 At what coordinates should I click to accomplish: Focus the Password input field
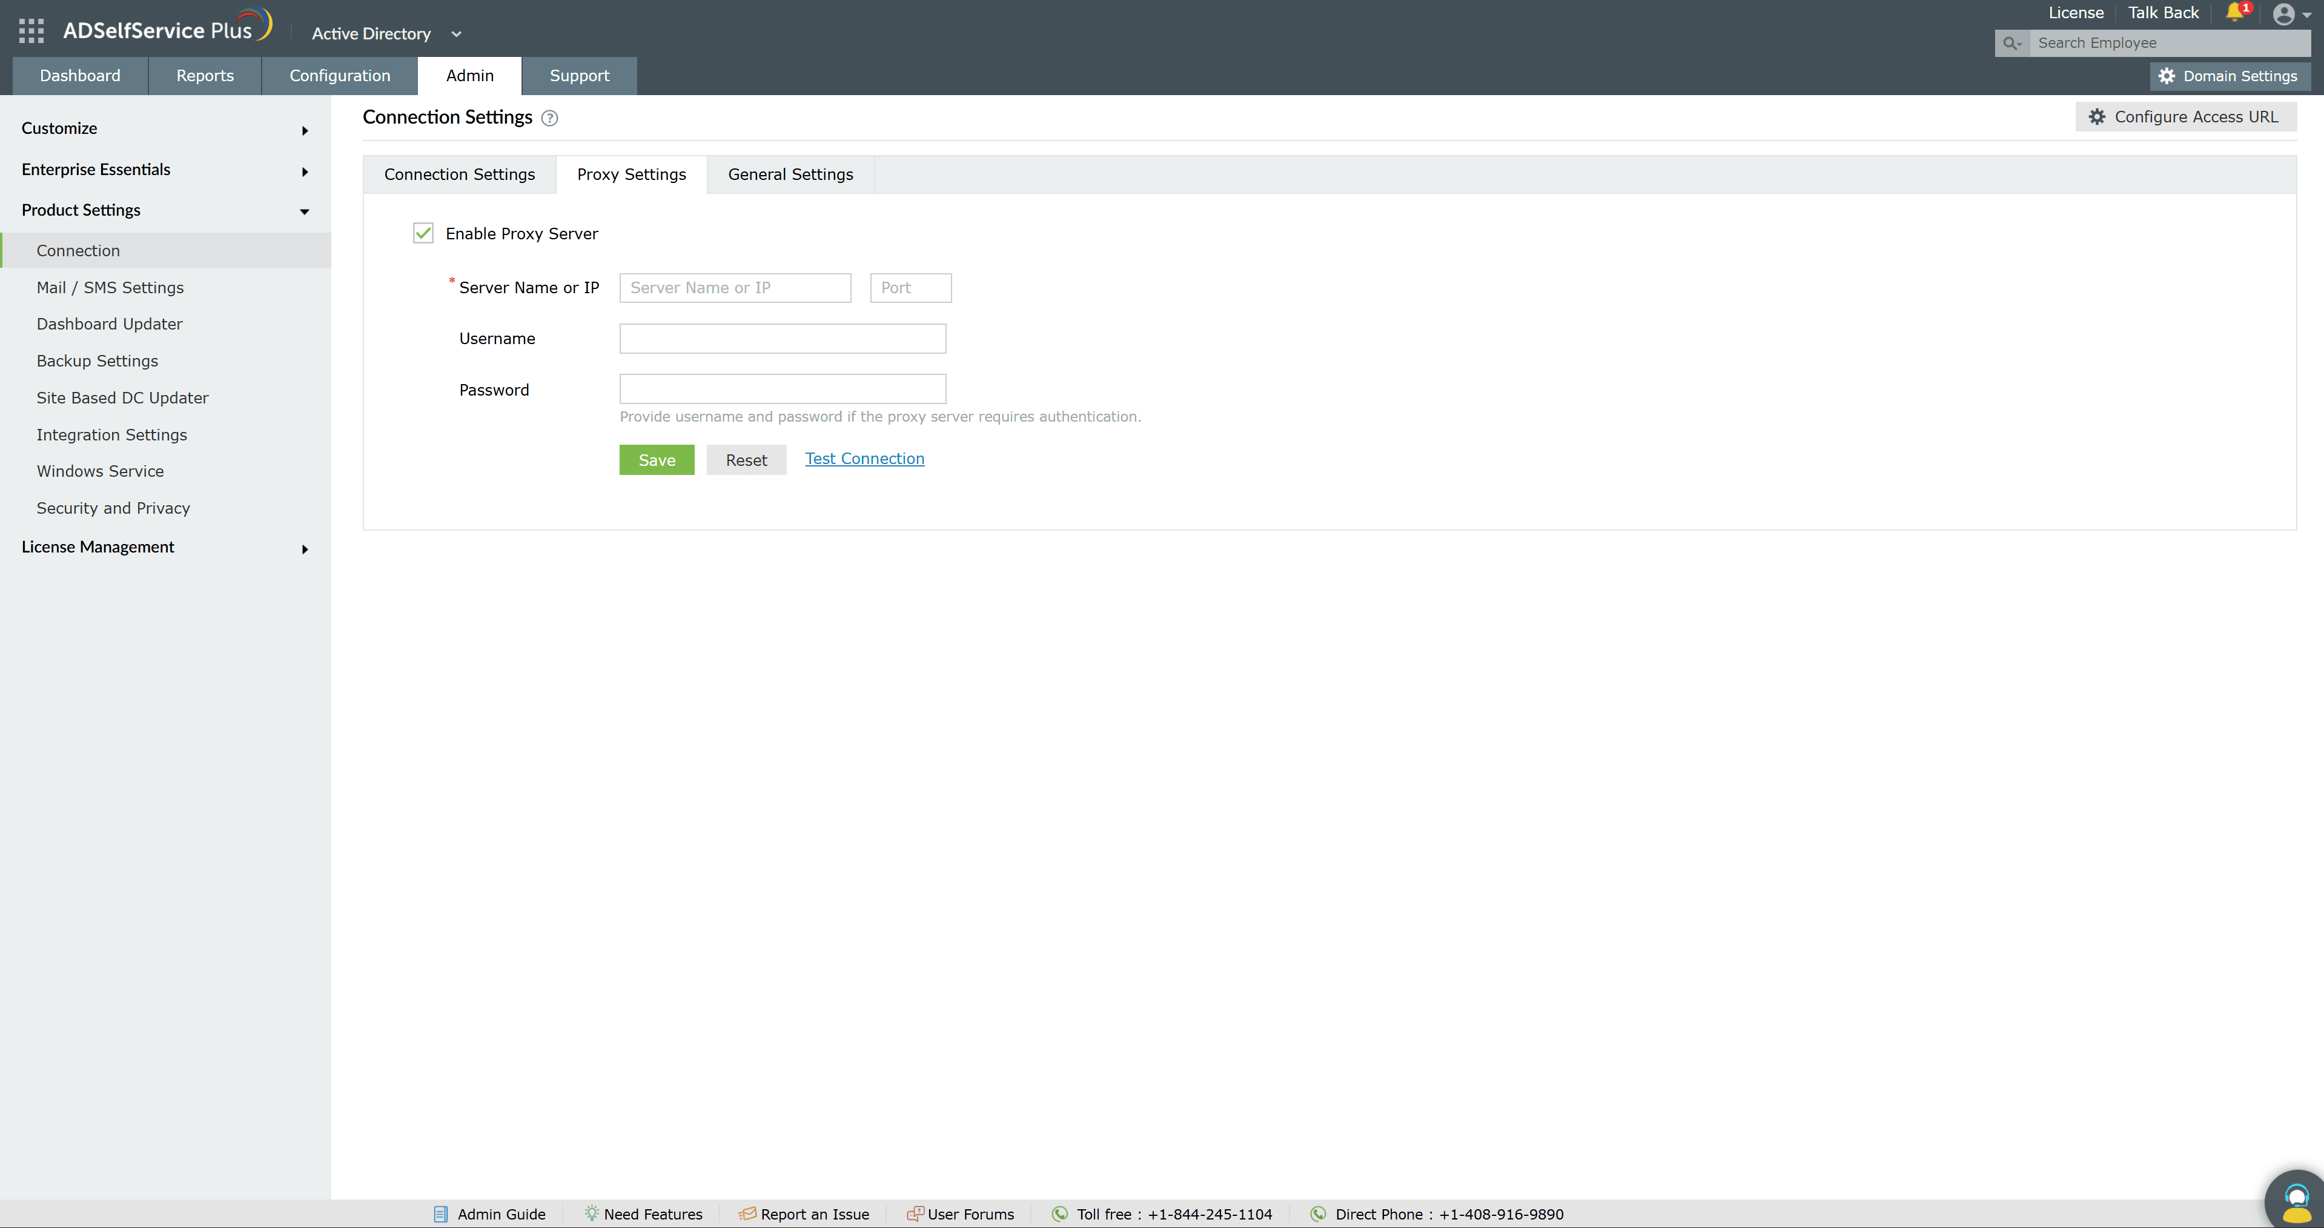pos(782,389)
